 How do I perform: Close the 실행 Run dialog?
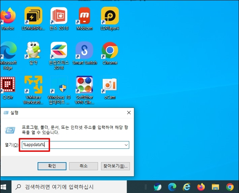click(x=129, y=113)
